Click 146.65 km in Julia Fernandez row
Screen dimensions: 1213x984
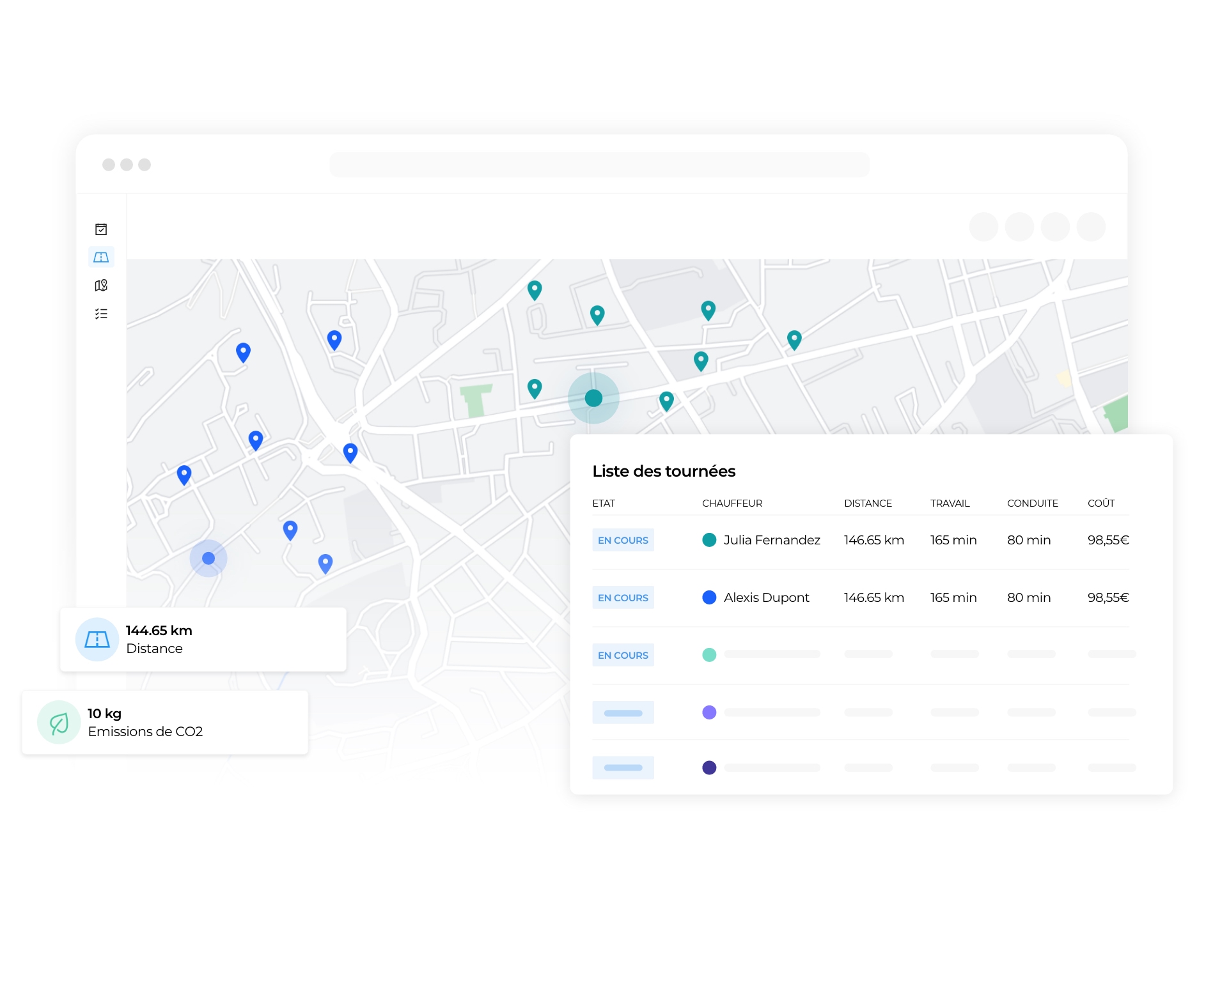point(874,540)
